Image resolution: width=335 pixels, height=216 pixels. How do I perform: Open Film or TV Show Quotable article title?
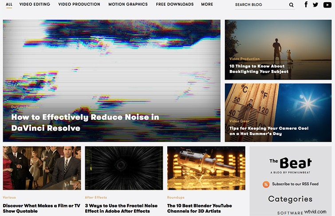(x=41, y=208)
